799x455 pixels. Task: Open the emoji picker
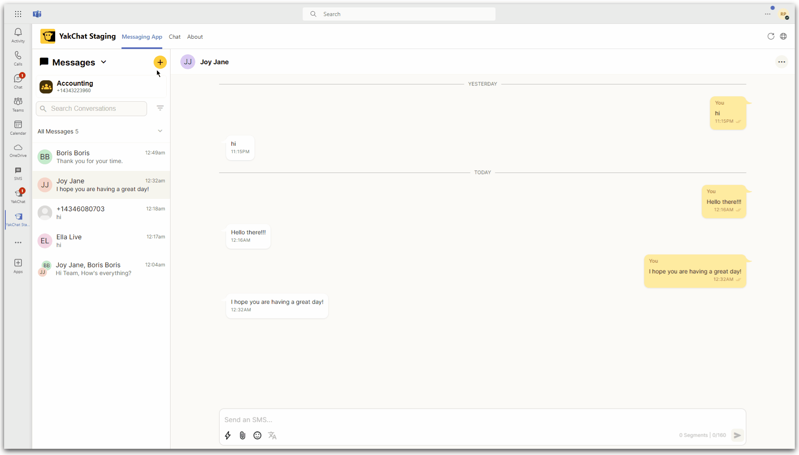(257, 435)
